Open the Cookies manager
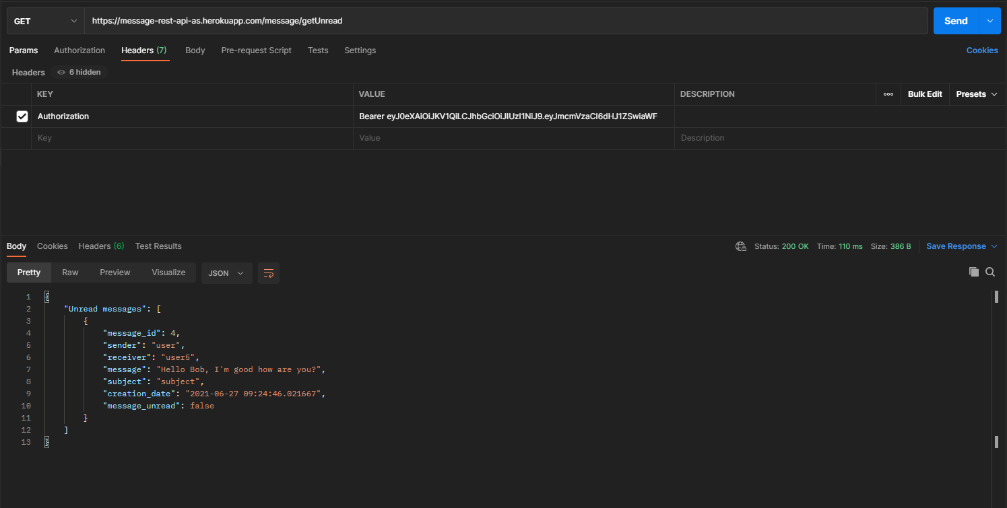1007x508 pixels. pos(981,50)
